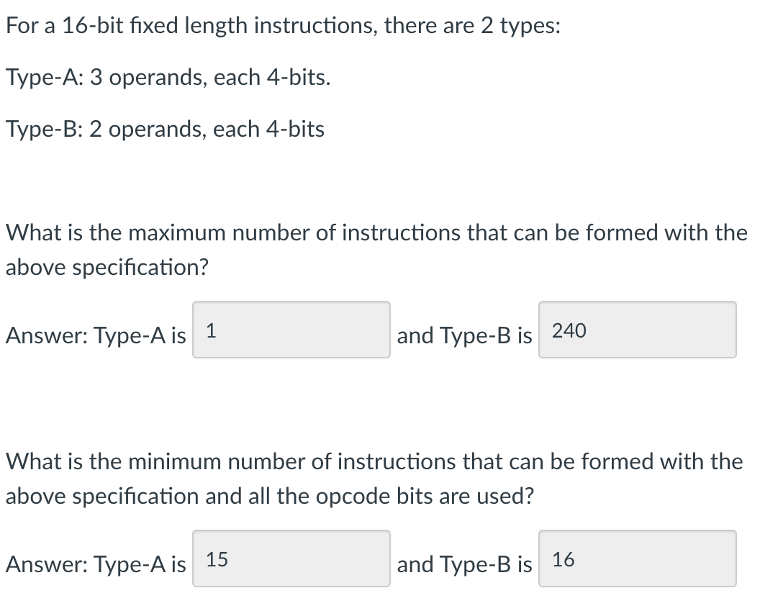Click the 'Answer: Type-A is' label beside field 1

point(96,335)
